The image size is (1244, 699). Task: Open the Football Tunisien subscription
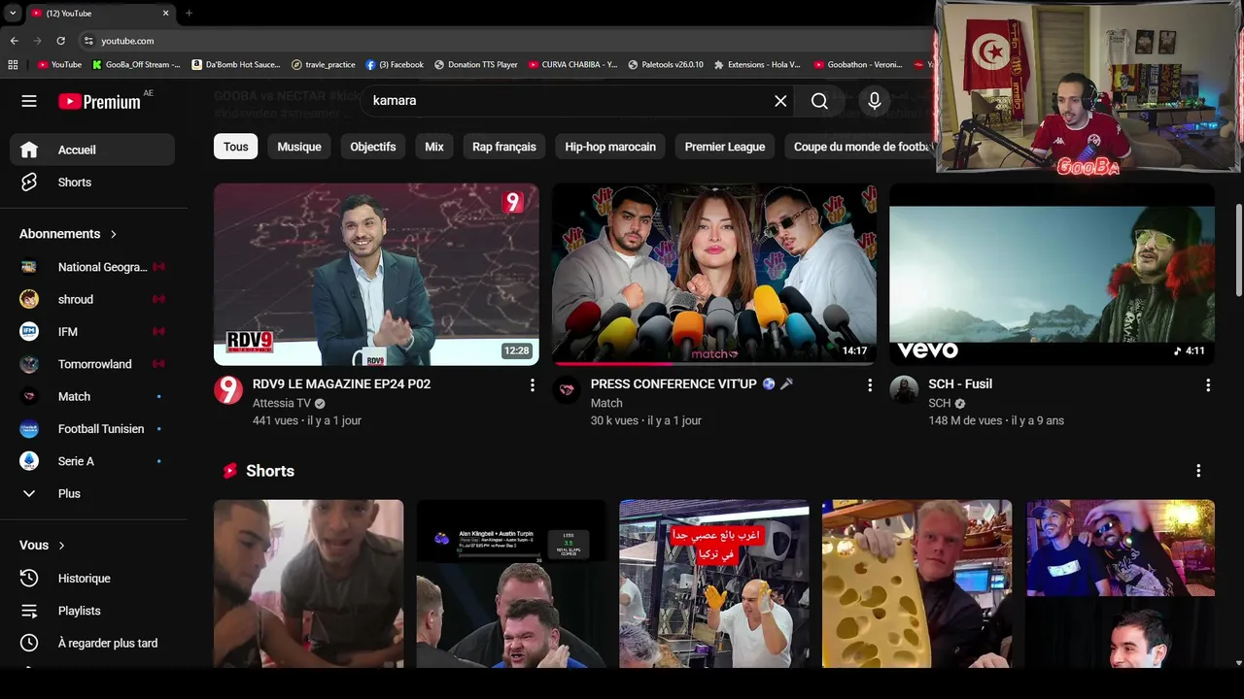[92, 429]
